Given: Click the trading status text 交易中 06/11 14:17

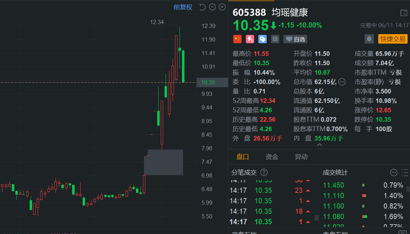Looking at the screenshot, I should [384, 25].
